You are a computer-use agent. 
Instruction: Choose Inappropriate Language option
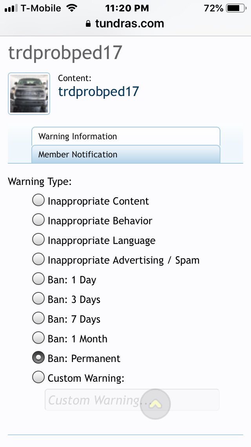[x=38, y=240]
